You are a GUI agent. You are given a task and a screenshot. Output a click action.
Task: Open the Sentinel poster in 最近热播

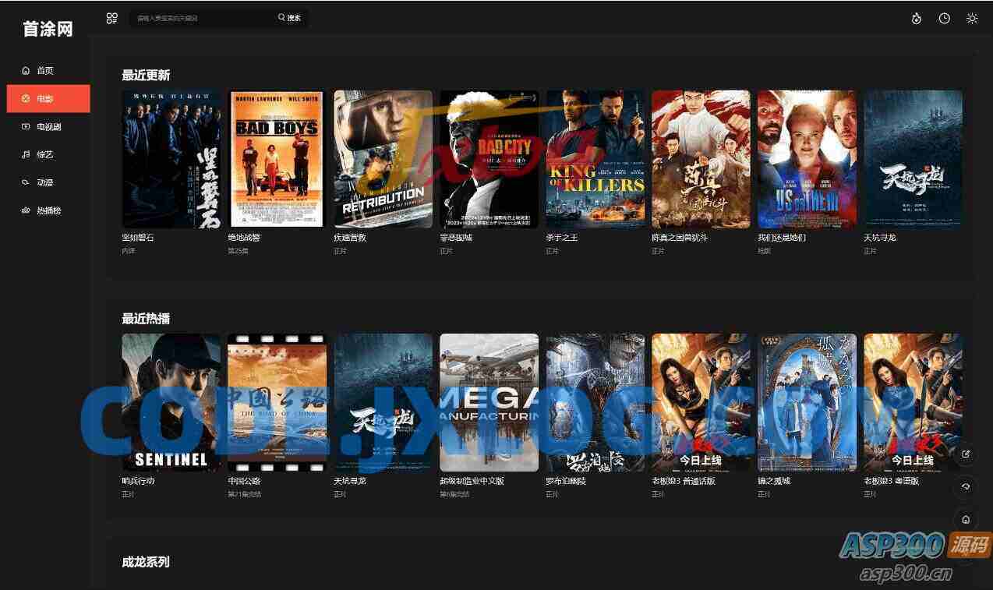(171, 402)
